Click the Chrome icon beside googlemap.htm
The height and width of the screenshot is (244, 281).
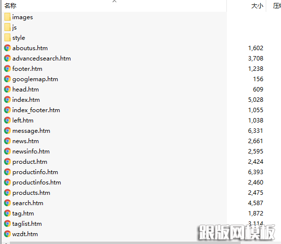point(7,79)
